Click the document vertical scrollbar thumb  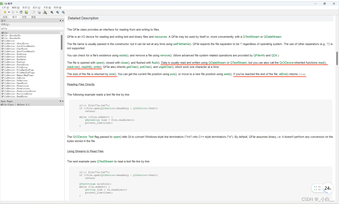point(337,58)
